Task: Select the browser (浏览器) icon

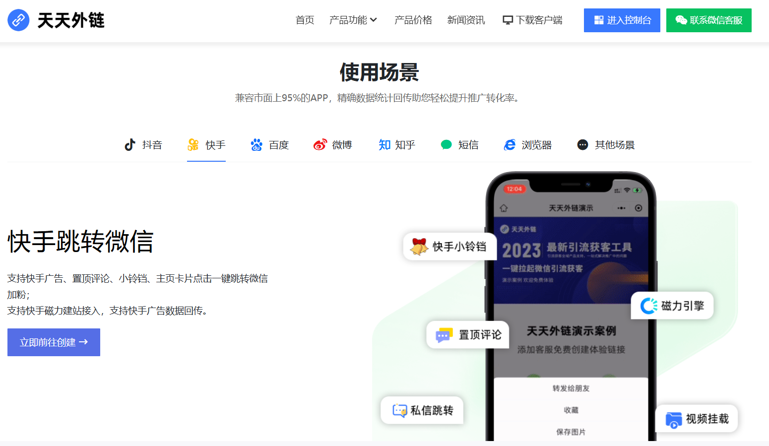Action: [x=510, y=145]
